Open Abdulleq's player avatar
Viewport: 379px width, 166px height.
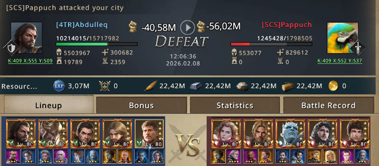(26, 38)
